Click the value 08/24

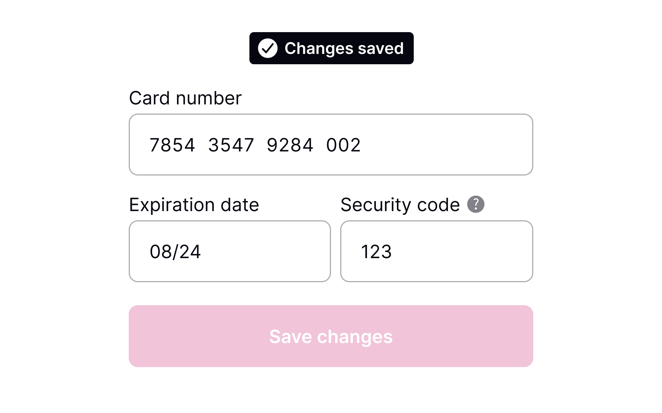click(x=176, y=251)
